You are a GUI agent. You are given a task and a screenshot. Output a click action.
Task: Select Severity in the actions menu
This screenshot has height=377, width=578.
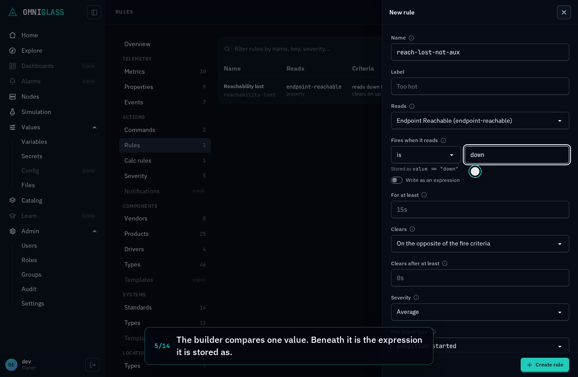pyautogui.click(x=165, y=176)
